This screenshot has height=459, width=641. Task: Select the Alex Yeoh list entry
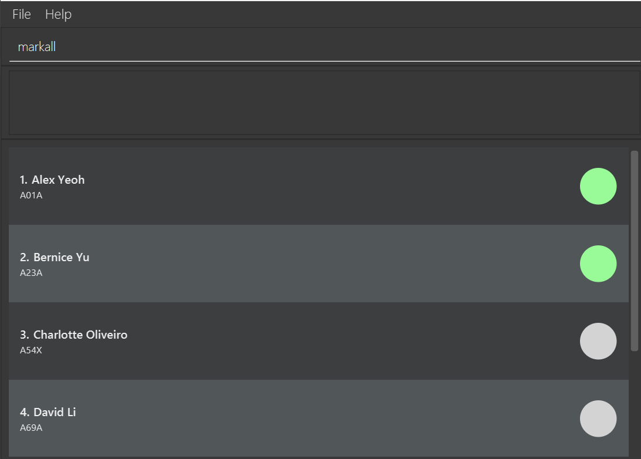318,186
